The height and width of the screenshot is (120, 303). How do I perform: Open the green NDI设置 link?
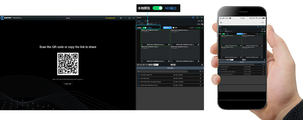(198, 28)
